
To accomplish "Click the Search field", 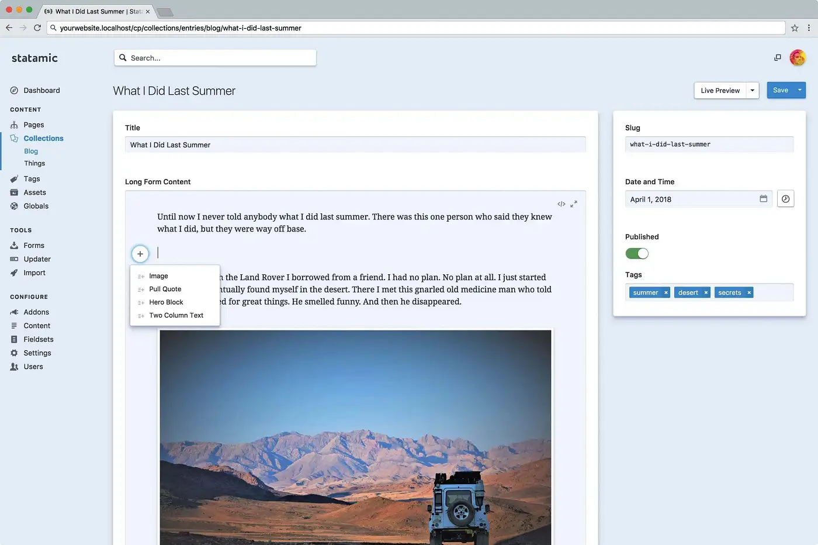I will [215, 58].
